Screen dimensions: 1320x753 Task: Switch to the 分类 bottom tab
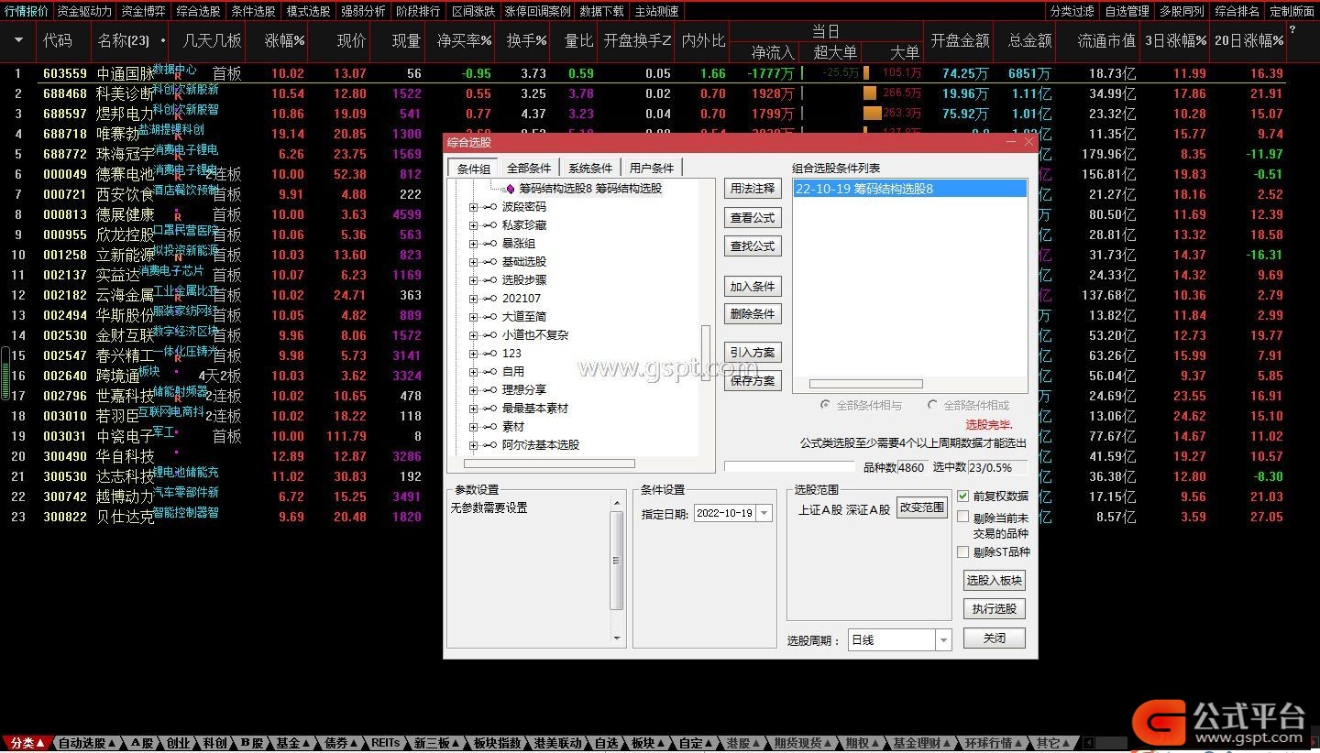(x=27, y=743)
